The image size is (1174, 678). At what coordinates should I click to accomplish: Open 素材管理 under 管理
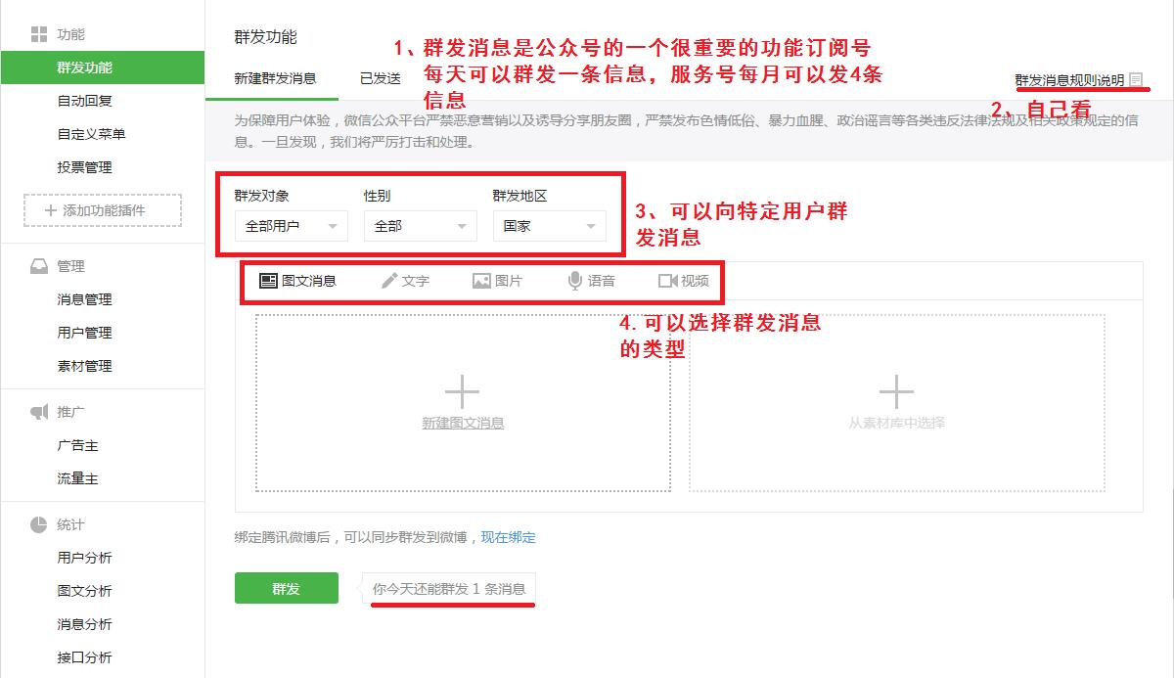point(84,366)
